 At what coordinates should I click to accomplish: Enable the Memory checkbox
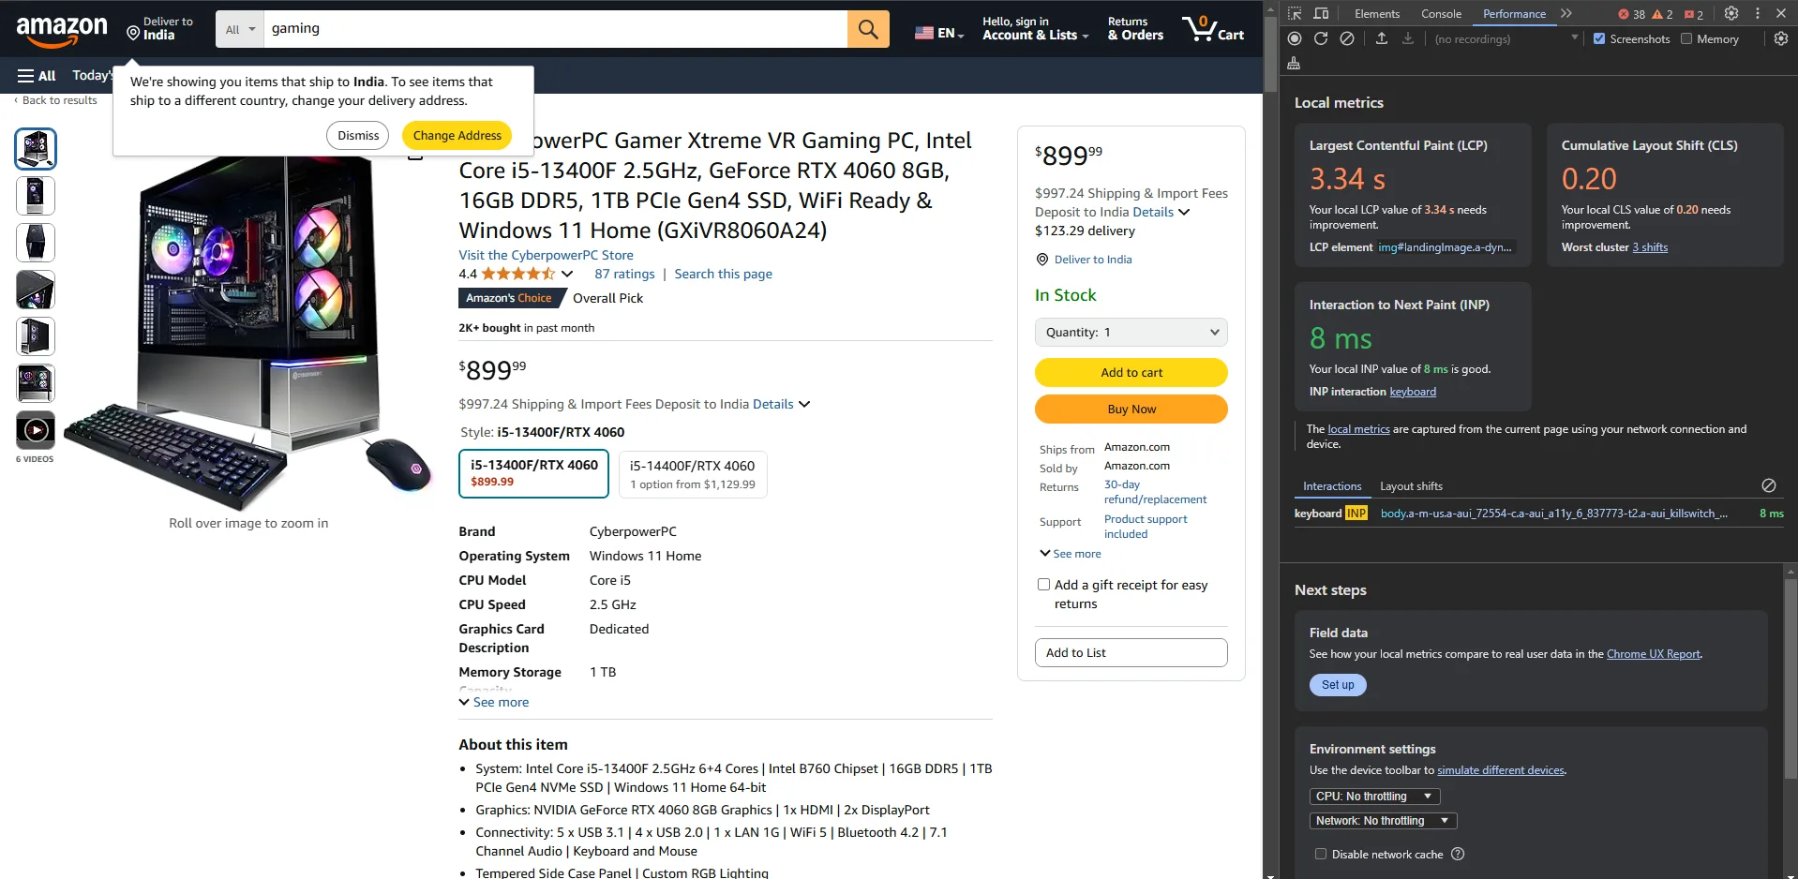click(1686, 38)
